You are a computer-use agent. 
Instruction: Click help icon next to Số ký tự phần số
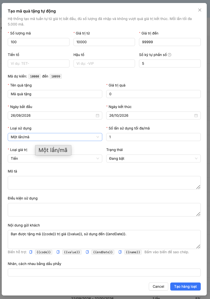coord(169,55)
